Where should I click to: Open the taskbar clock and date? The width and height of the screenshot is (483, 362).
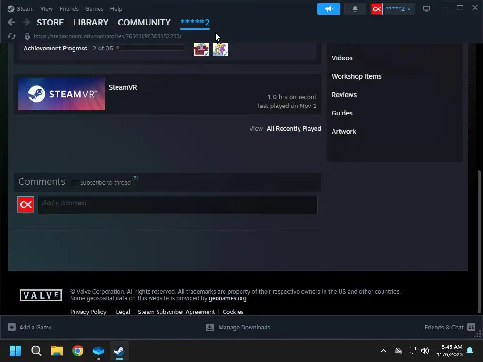click(450, 351)
